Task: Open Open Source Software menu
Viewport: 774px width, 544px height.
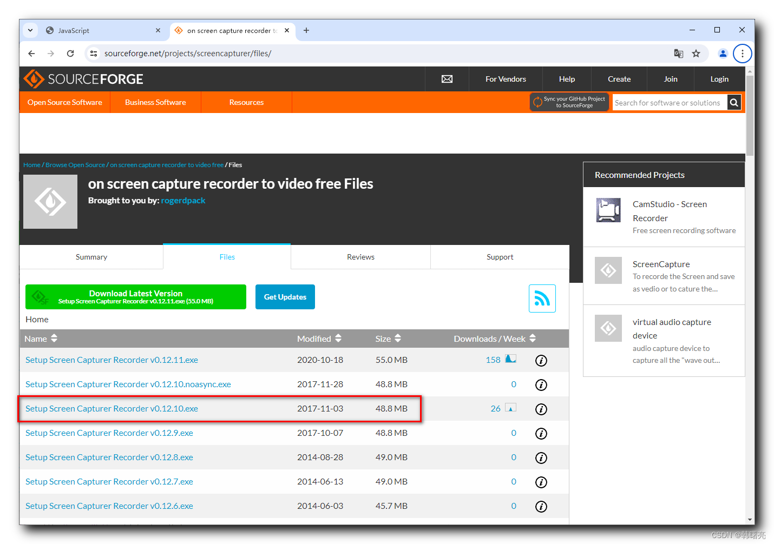Action: coord(65,102)
